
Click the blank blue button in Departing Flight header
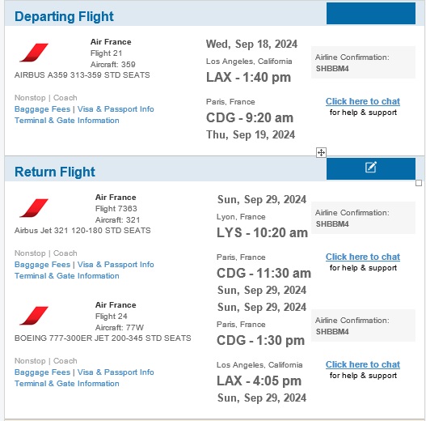coord(371,13)
